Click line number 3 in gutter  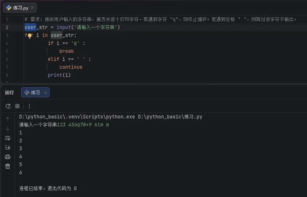[x=7, y=35]
